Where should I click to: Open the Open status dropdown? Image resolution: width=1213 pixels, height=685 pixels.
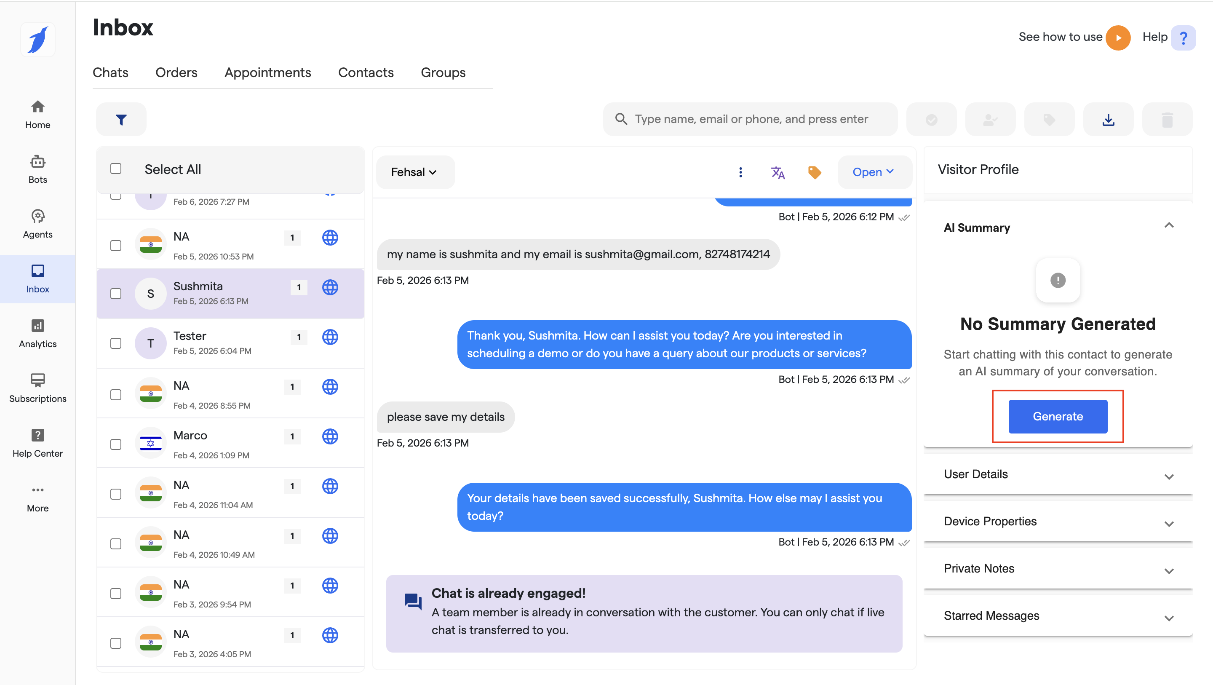pos(873,172)
